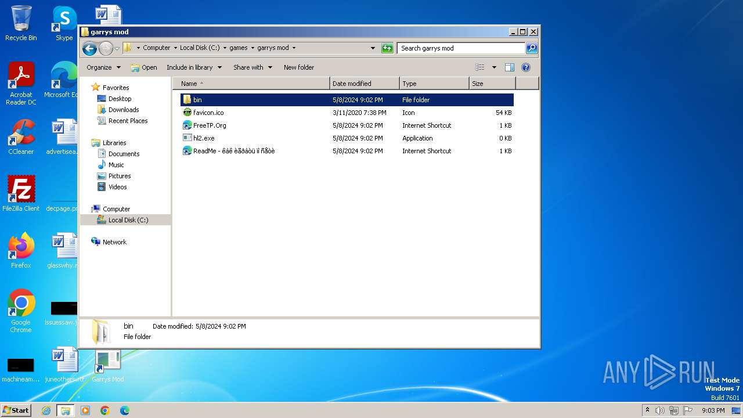Select favicon.ico file icon

tap(187, 113)
